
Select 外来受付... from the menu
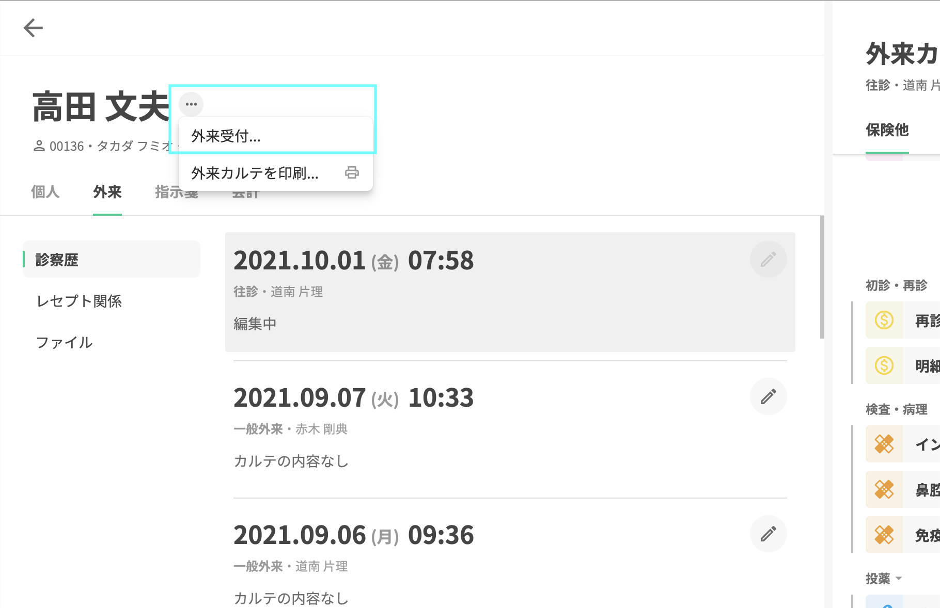pos(226,136)
